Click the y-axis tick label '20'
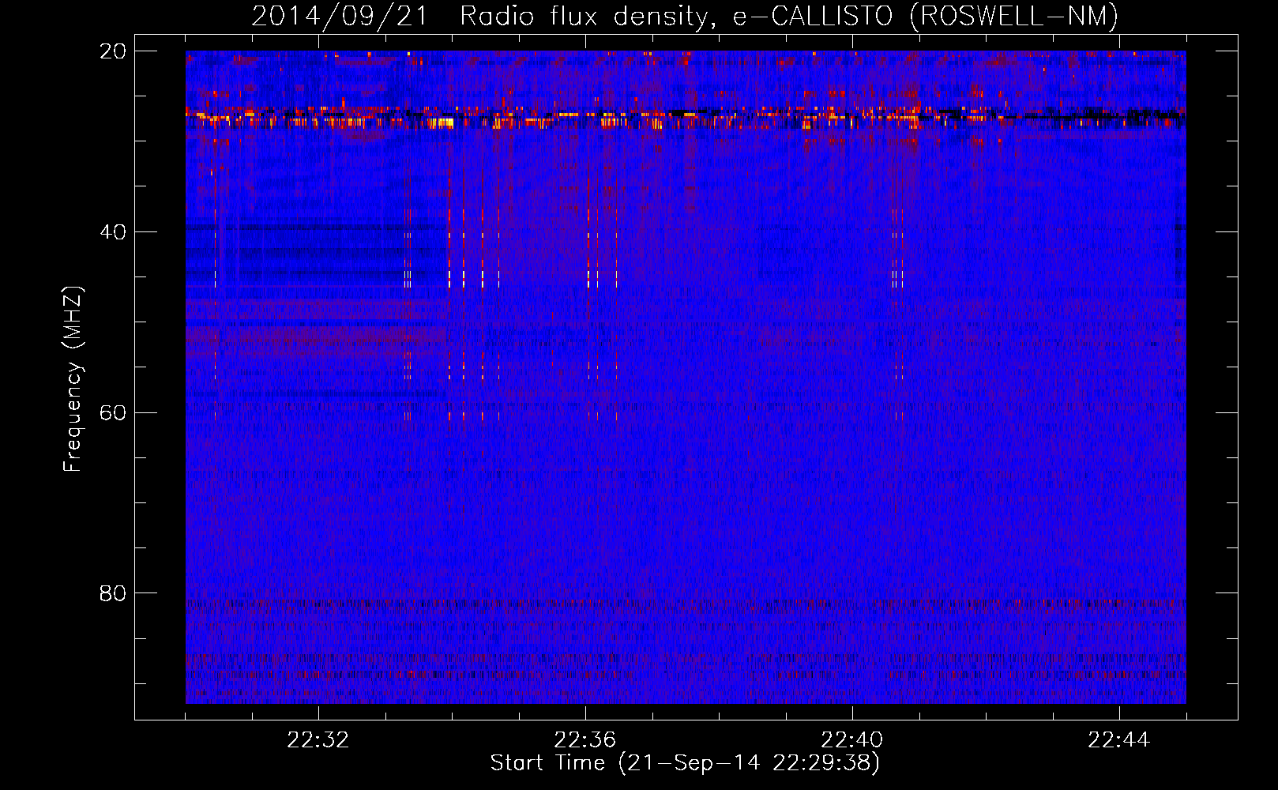1278x790 pixels. pos(113,51)
